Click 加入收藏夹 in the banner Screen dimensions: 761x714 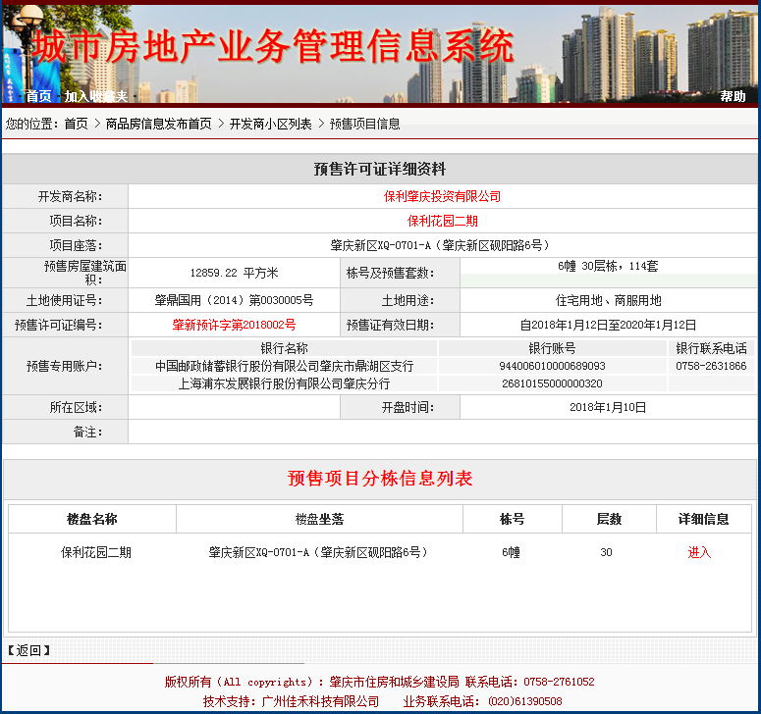pos(96,96)
